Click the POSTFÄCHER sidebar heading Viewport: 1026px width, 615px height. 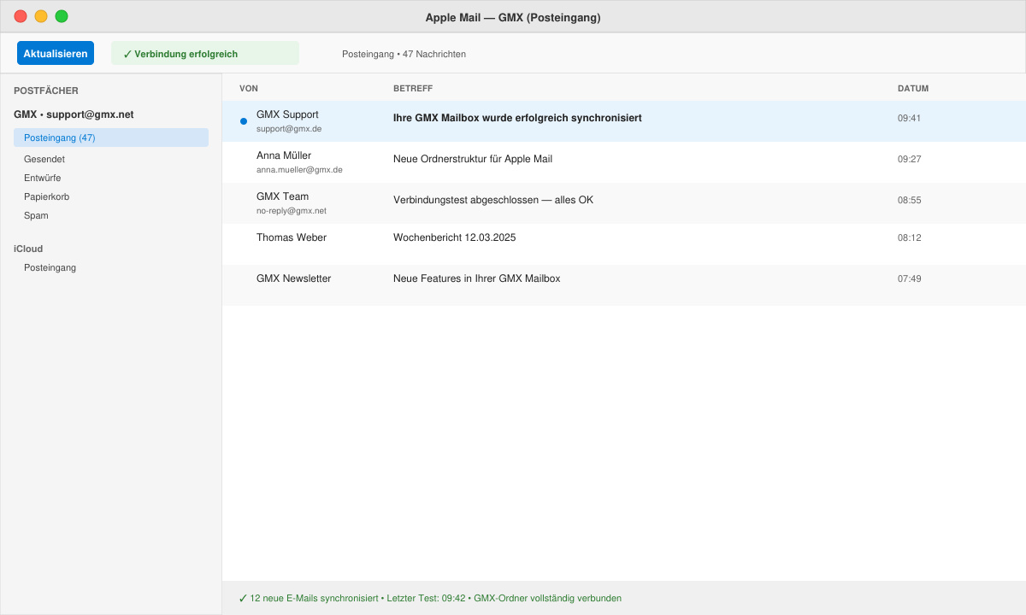coord(46,91)
